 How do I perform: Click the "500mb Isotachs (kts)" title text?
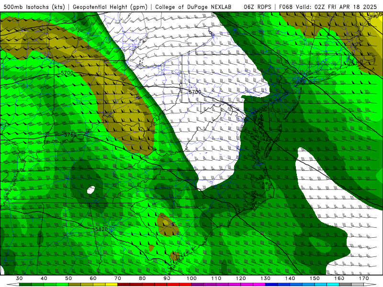34,7
